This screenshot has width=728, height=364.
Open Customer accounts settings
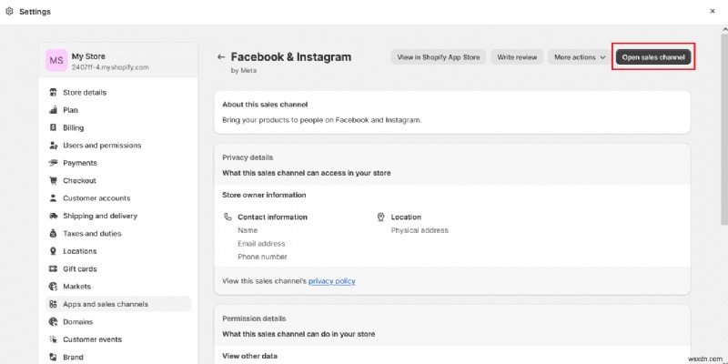pyautogui.click(x=118, y=198)
